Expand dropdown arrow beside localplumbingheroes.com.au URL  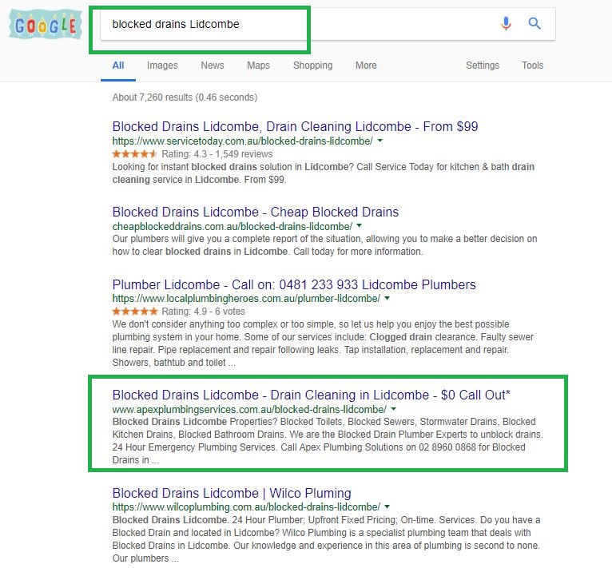pyautogui.click(x=387, y=298)
